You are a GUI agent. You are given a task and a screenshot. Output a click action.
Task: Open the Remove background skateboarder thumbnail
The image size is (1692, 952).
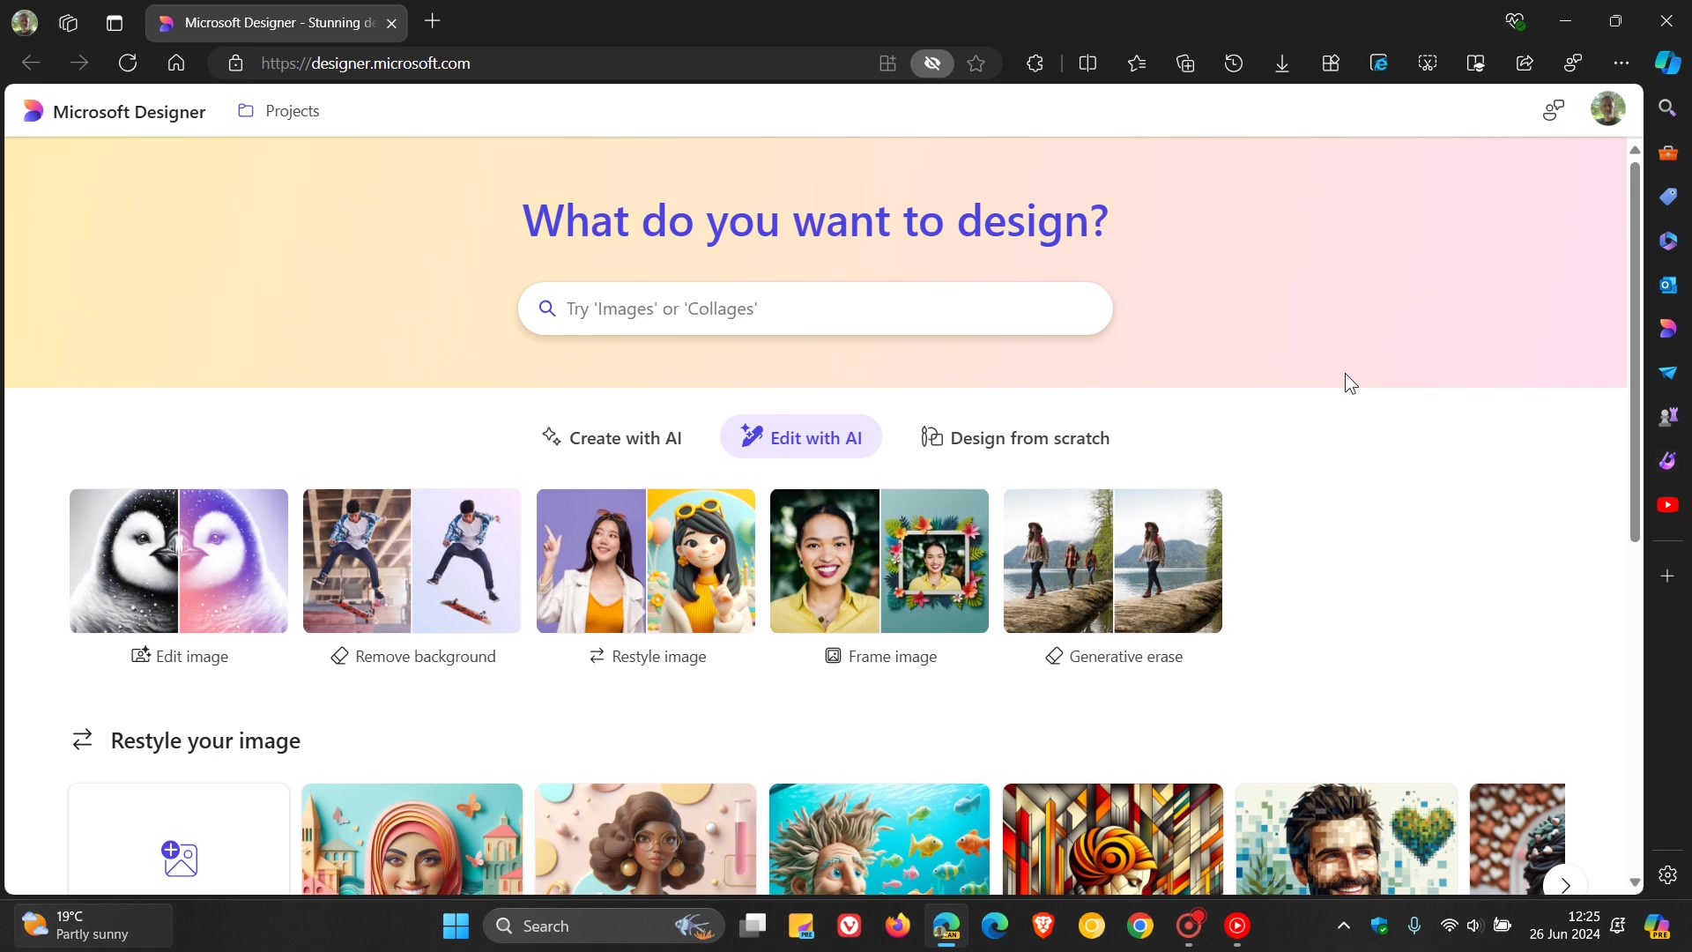(x=412, y=561)
